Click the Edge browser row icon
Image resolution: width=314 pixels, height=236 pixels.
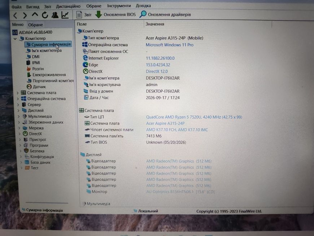click(86, 65)
